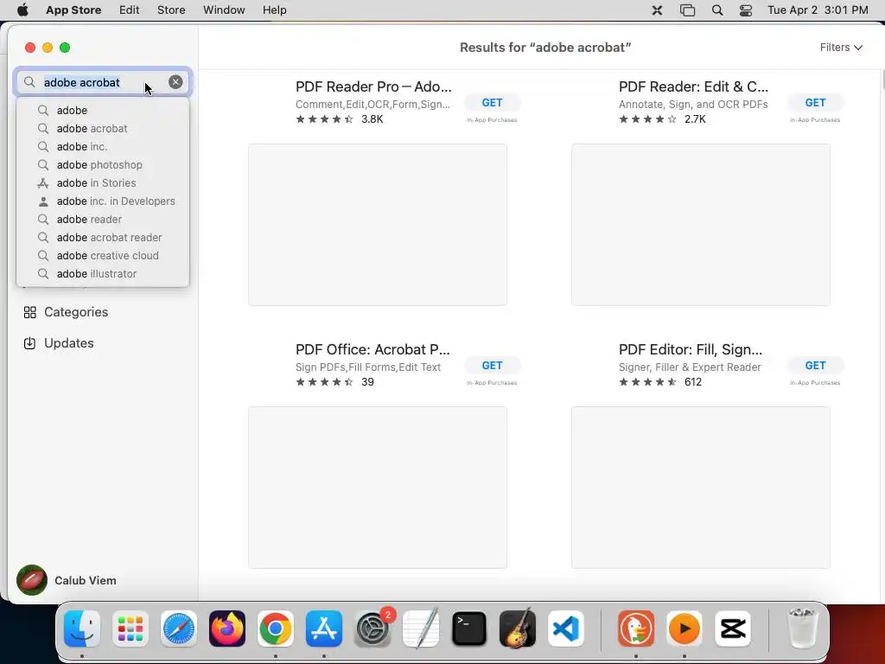Click the Stage Manager windows icon in menu bar
The width and height of the screenshot is (885, 664).
[x=687, y=10]
